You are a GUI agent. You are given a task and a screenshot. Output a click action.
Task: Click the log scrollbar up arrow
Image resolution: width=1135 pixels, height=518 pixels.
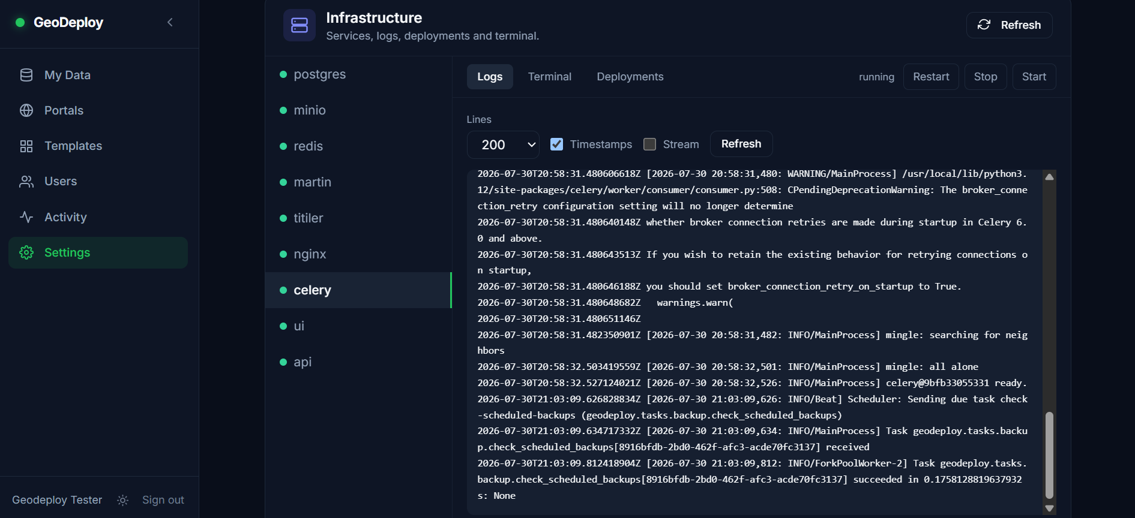point(1049,177)
